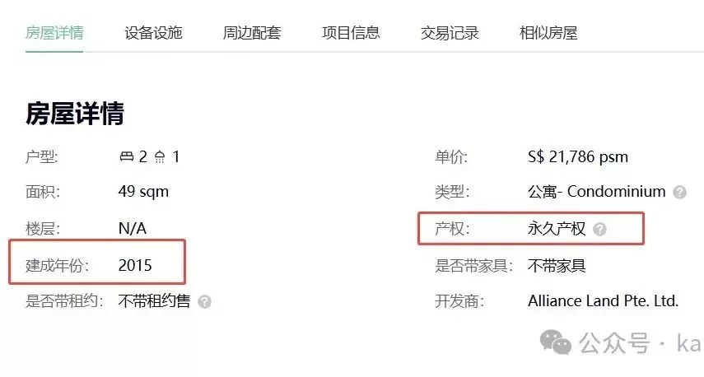Click the help icon after 不带租约售
The image size is (704, 377).
point(204,301)
